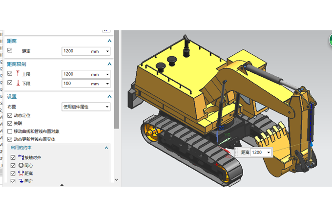Uncheck the 距离 checkbox in distance section
This screenshot has width=332, height=217.
[x=10, y=50]
